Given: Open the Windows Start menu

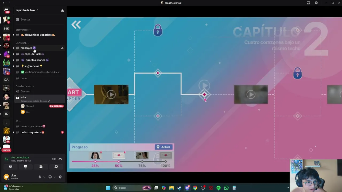Looking at the screenshot, I should click(x=108, y=188).
